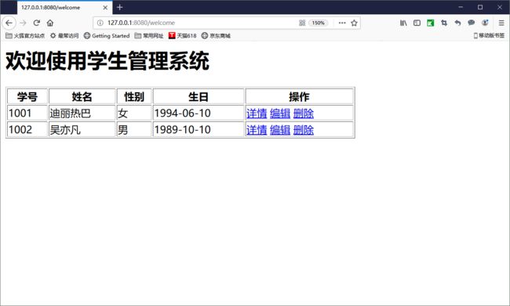The height and width of the screenshot is (306, 510).
Task: Click the gender cell 男
Action: [134, 129]
